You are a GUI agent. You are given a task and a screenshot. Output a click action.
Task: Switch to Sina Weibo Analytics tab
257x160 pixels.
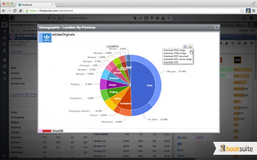pyautogui.click(x=23, y=25)
